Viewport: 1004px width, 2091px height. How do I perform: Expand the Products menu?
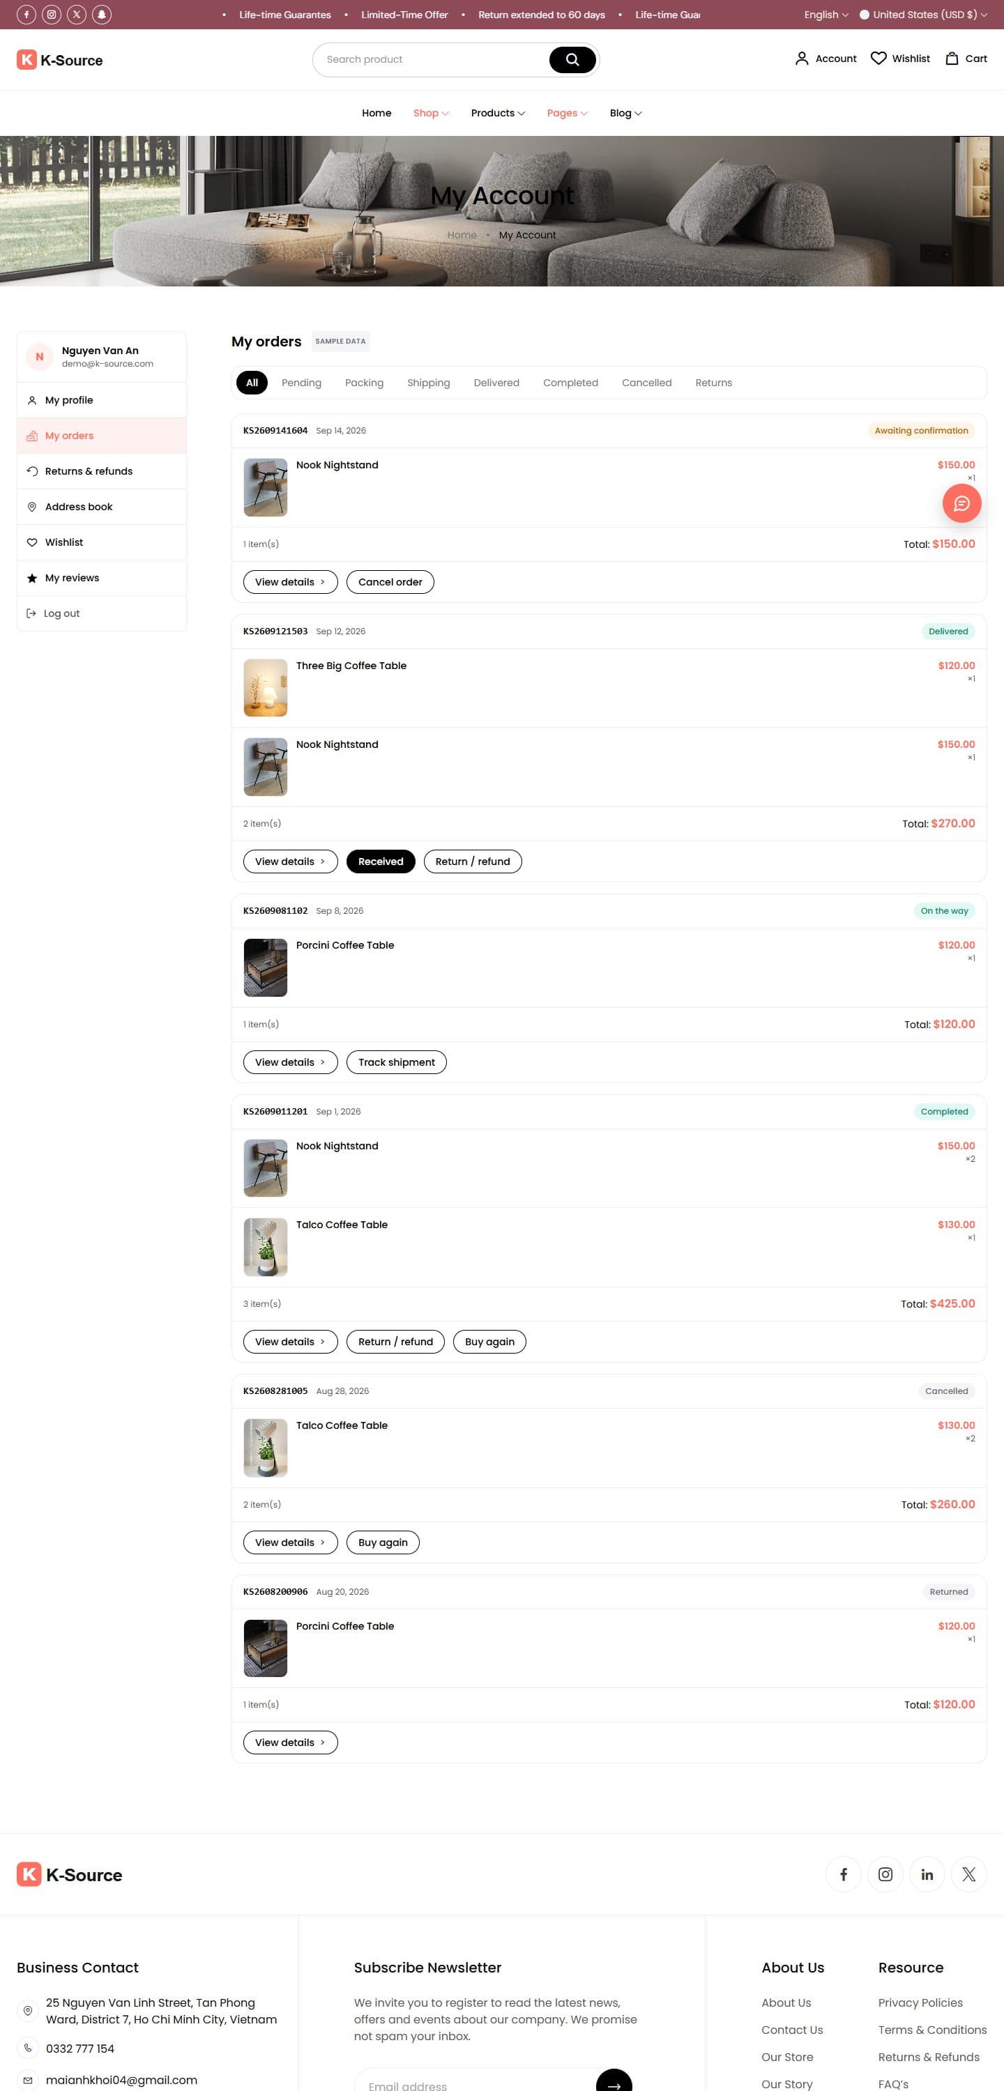tap(498, 113)
